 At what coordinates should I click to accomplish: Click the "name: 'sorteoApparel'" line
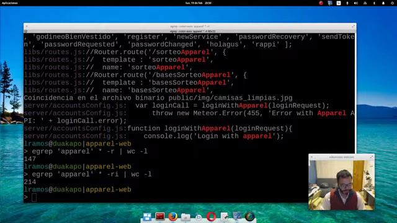[x=109, y=68]
